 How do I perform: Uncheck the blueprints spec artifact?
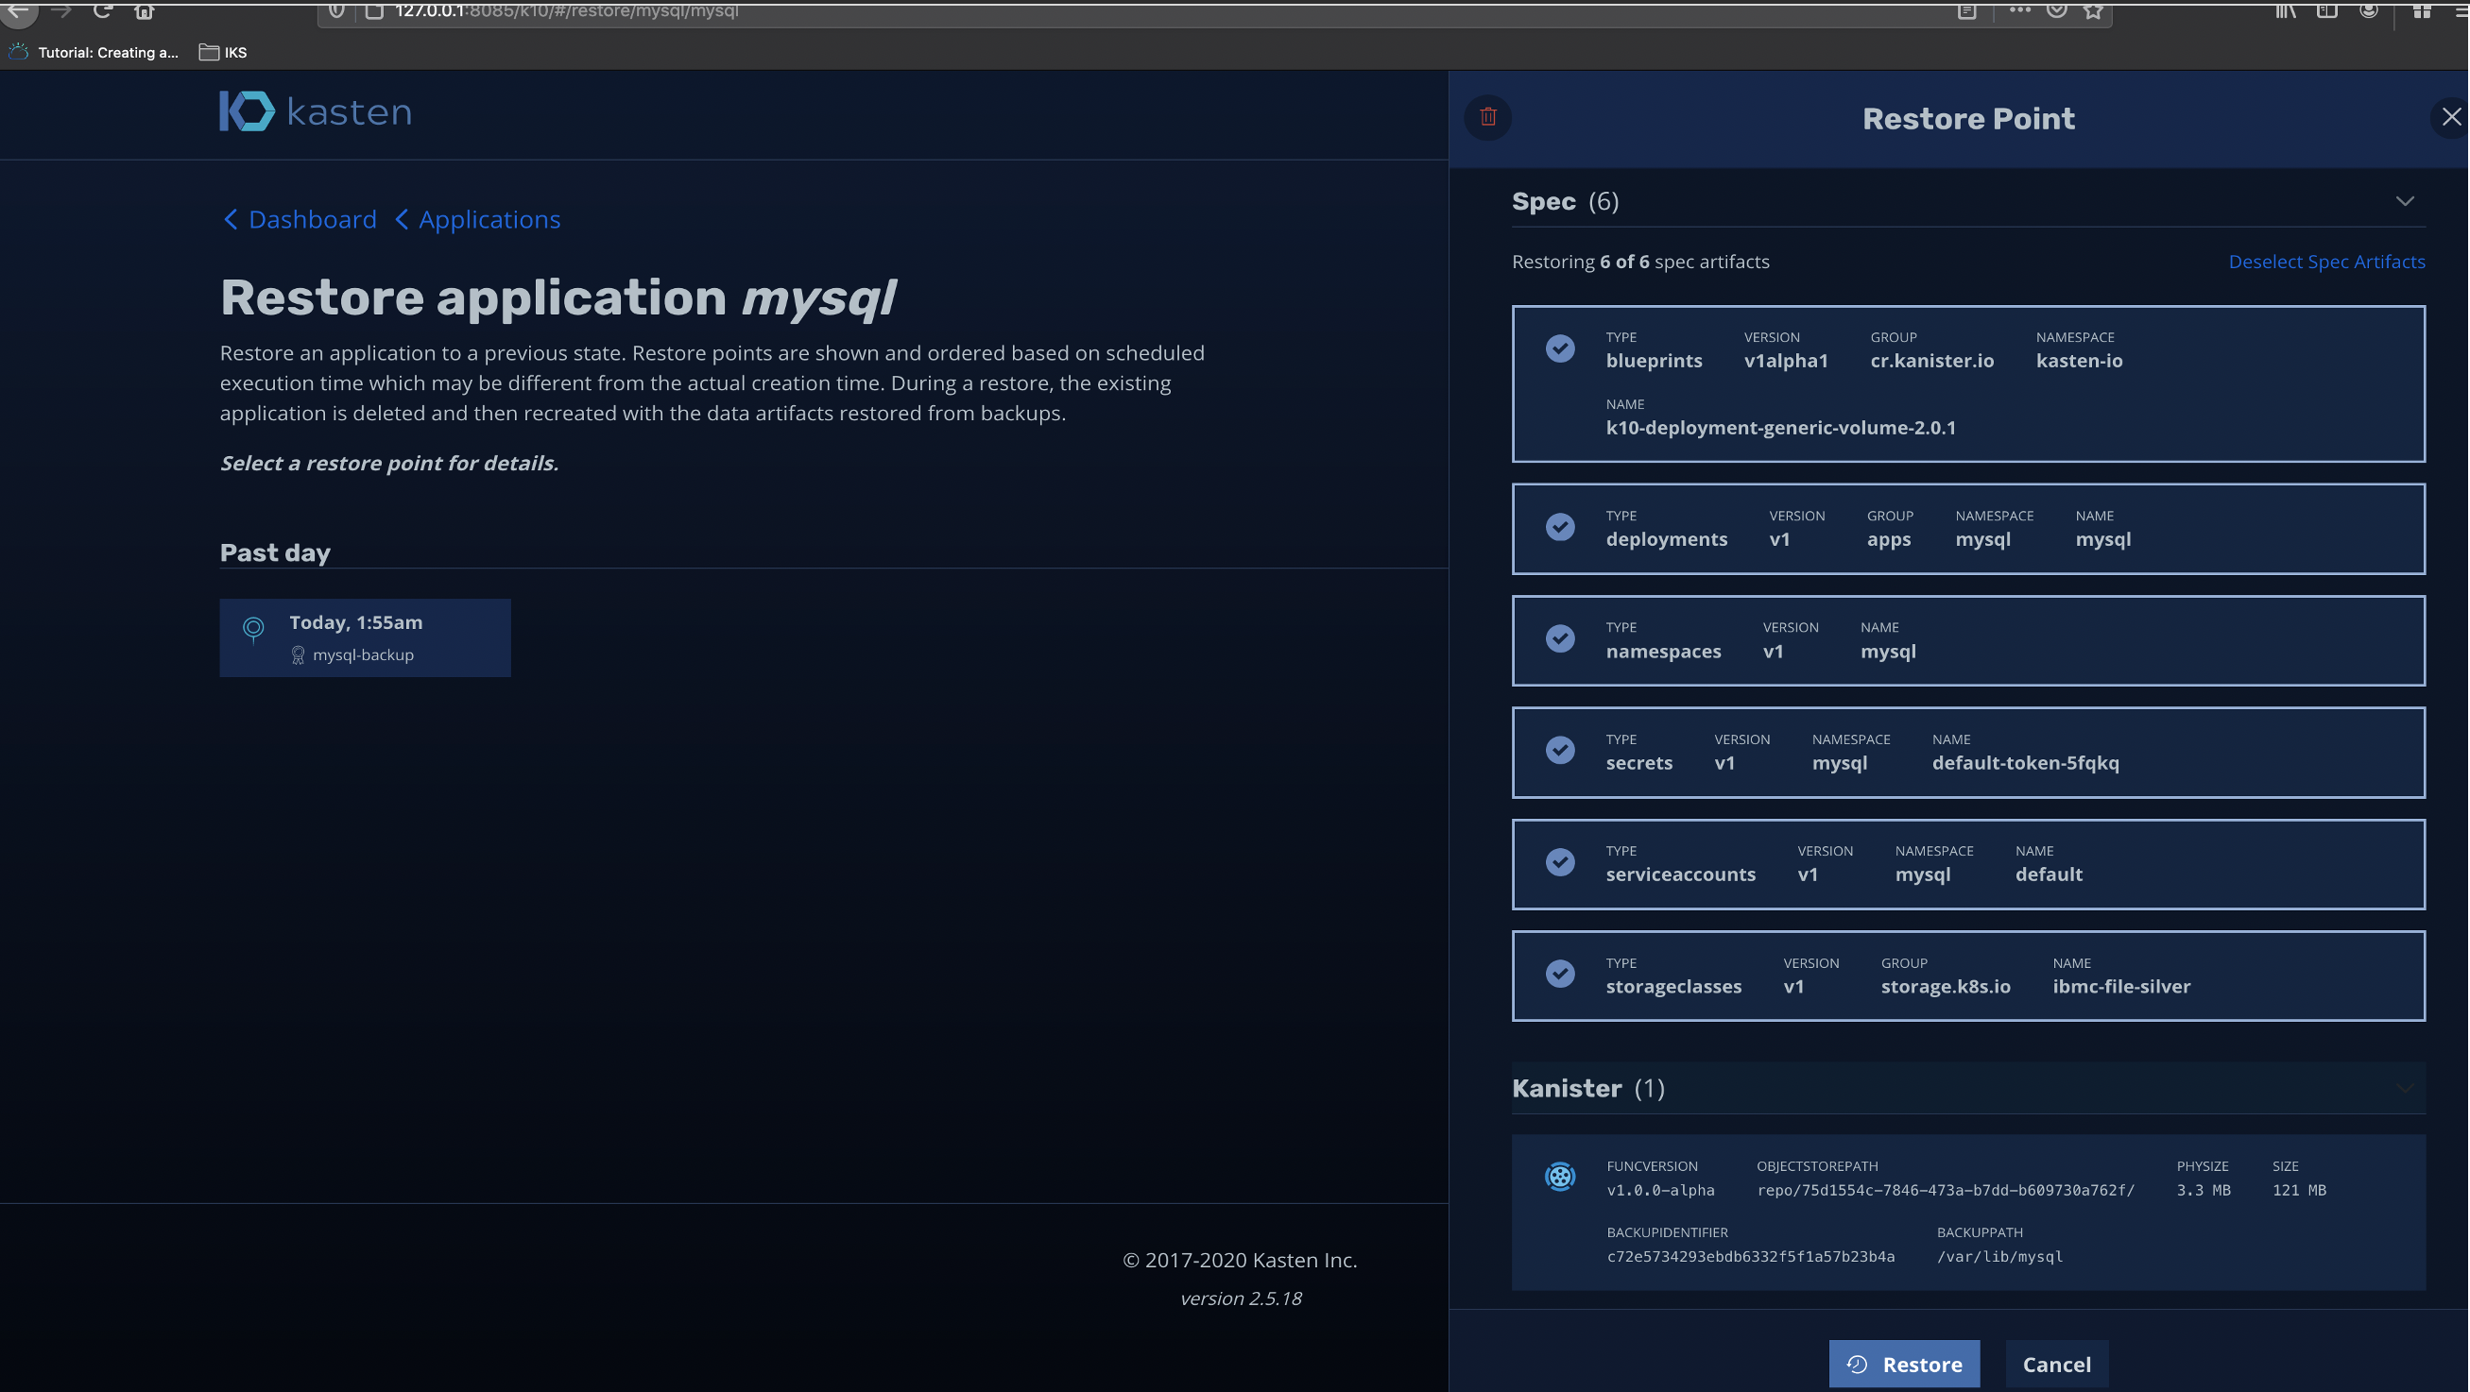point(1559,348)
